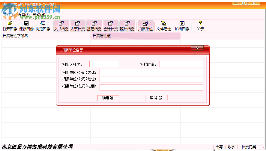This screenshot has height=151, width=266.
Task: Open the 关于 about icon
Action: [x=200, y=26]
